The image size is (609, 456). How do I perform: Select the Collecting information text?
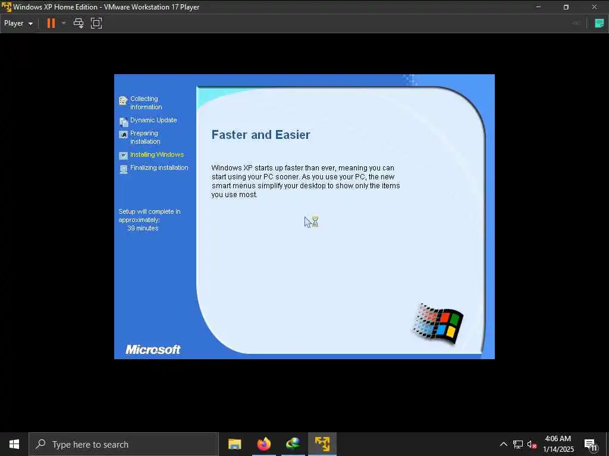pyautogui.click(x=146, y=103)
